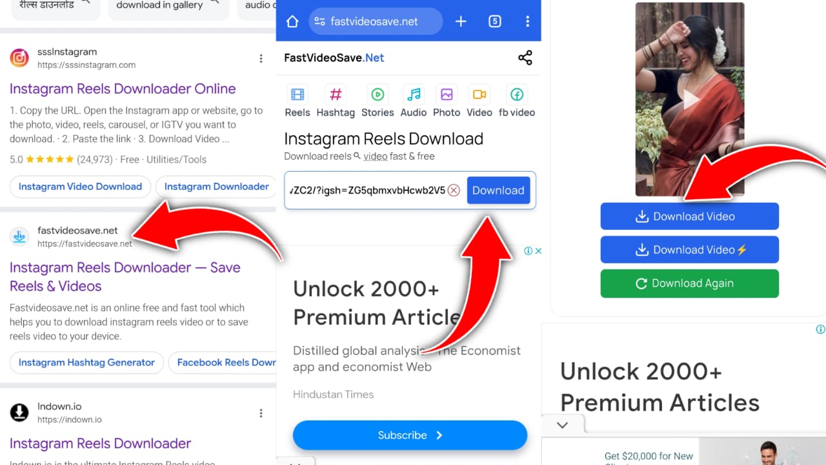Clear the pasted URL with the X icon
Viewport: 826px width, 465px height.
click(x=454, y=191)
